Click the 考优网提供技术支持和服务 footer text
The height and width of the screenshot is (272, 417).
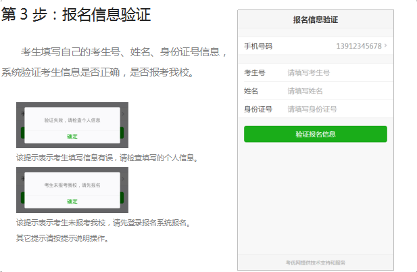click(315, 263)
